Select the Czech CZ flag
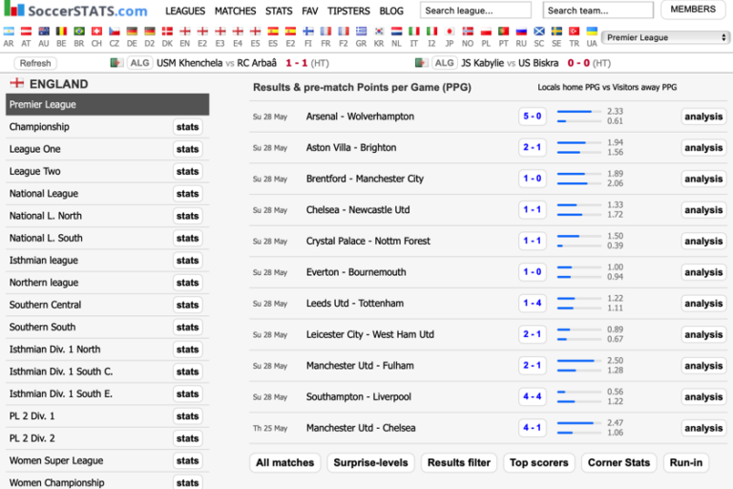This screenshot has height=489, width=733. pyautogui.click(x=115, y=32)
